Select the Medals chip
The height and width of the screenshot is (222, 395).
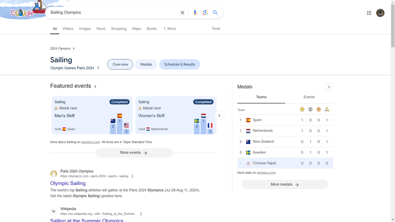coord(146,64)
